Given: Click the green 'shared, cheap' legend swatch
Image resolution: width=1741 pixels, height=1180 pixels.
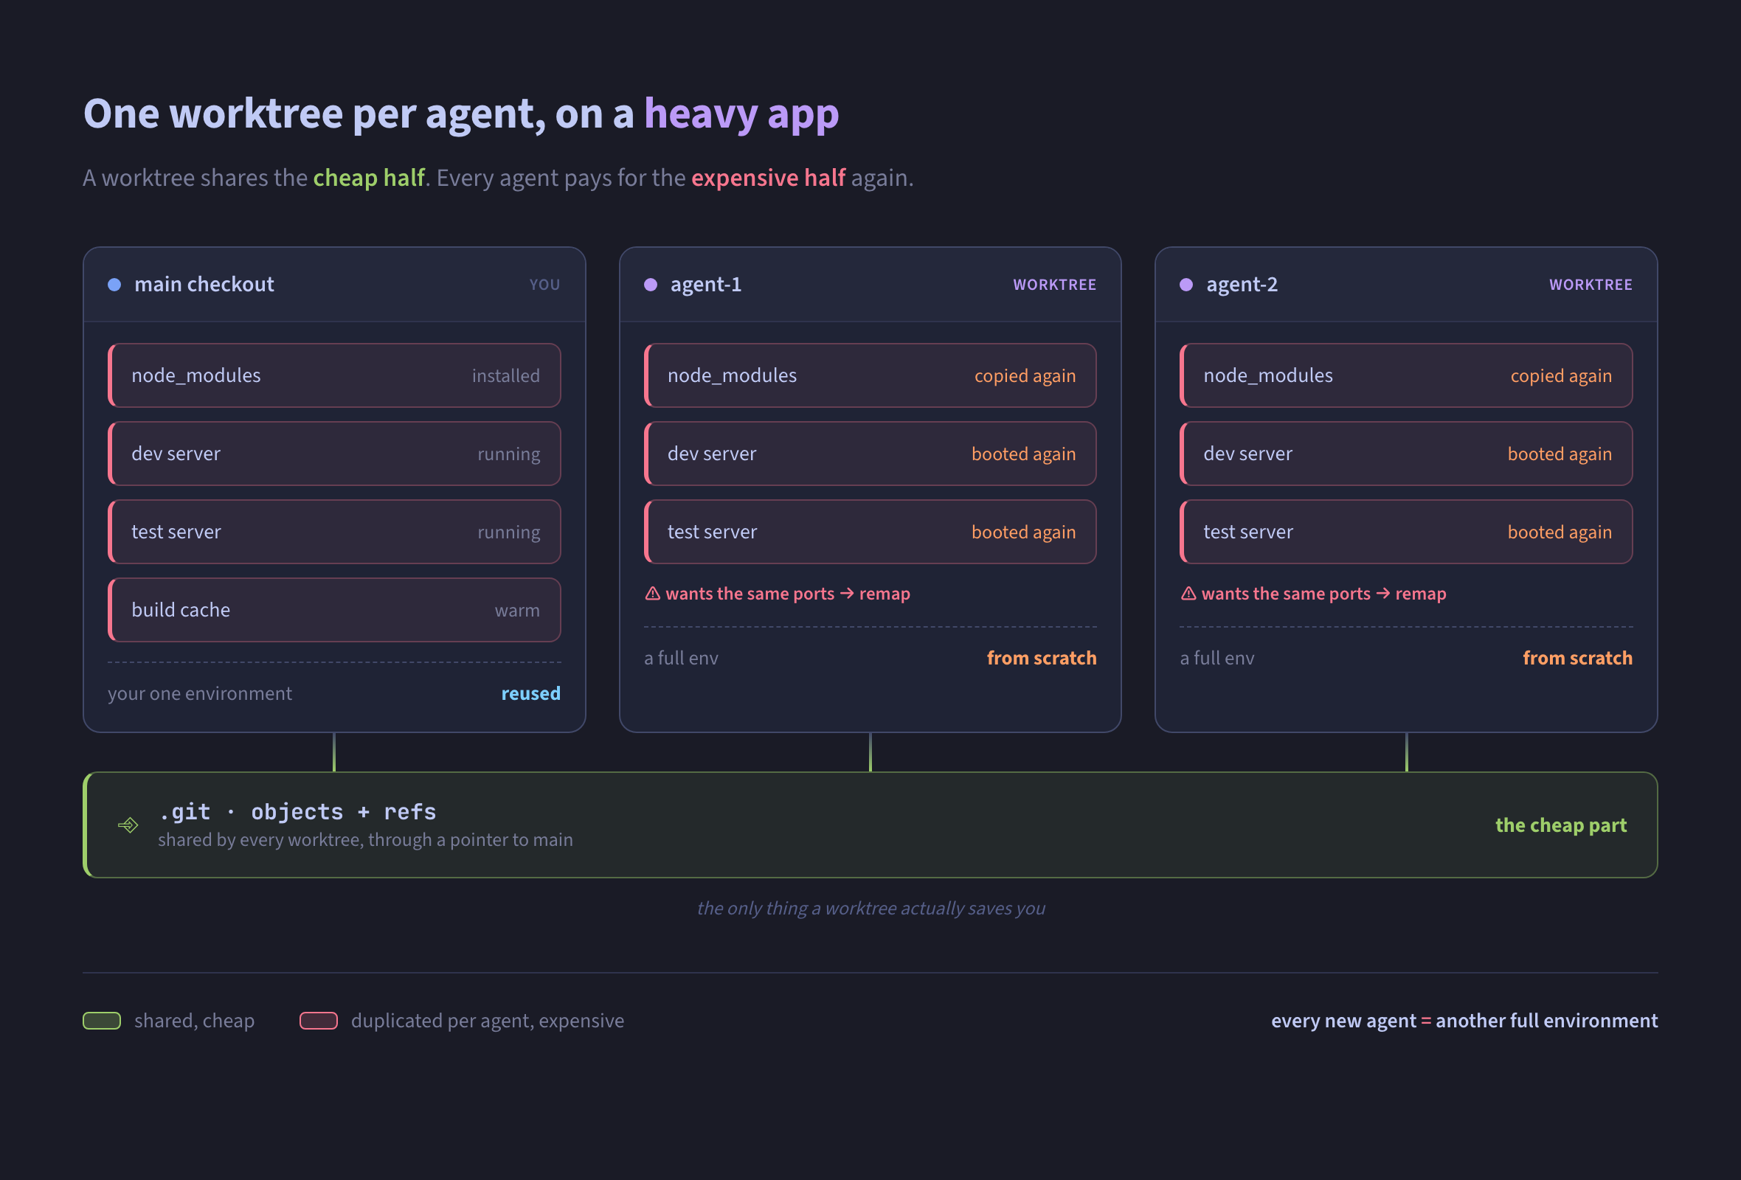Looking at the screenshot, I should [x=102, y=1021].
